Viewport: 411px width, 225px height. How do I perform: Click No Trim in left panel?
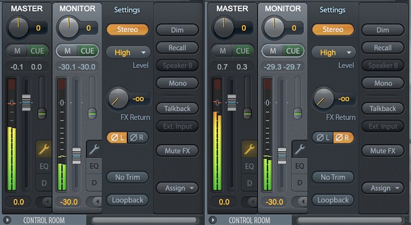pos(127,177)
